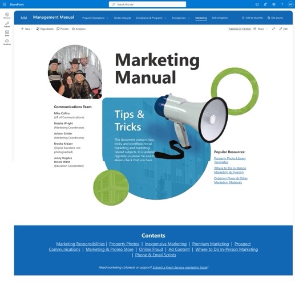Jump to Marketing Responsibilities section

(80, 244)
